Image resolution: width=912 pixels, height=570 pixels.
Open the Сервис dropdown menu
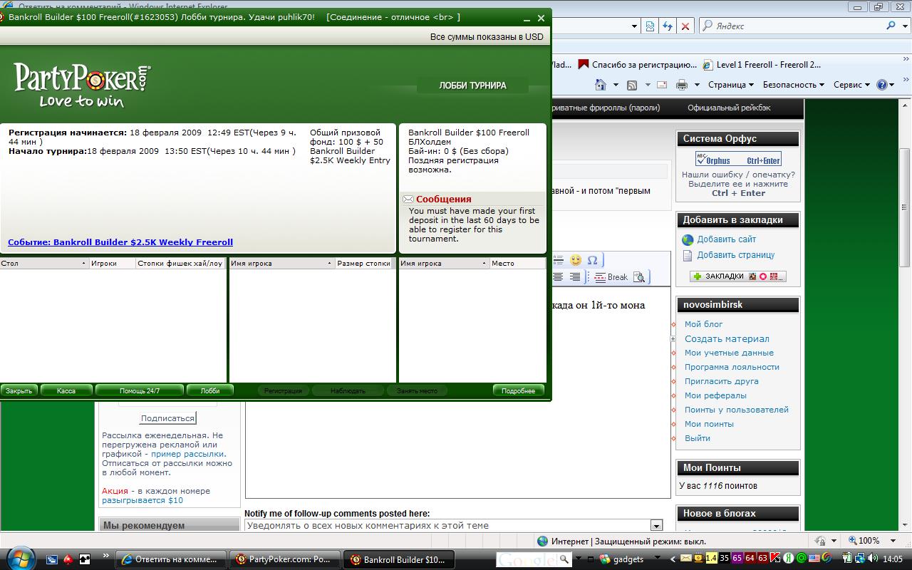point(851,85)
